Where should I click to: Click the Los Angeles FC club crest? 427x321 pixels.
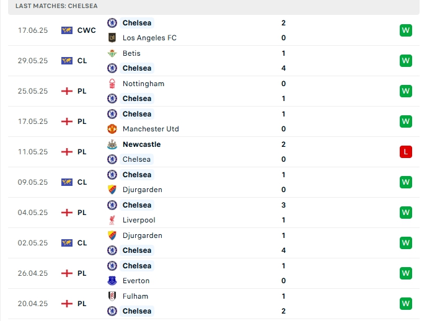[x=112, y=38]
